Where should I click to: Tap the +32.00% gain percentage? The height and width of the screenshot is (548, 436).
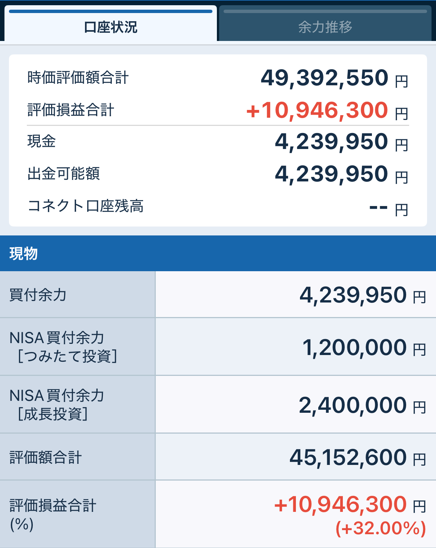point(380,528)
